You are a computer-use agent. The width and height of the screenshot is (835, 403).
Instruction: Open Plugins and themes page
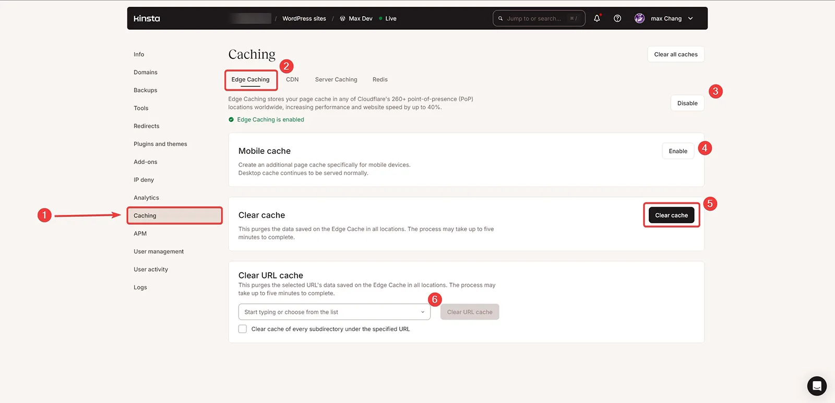[160, 144]
